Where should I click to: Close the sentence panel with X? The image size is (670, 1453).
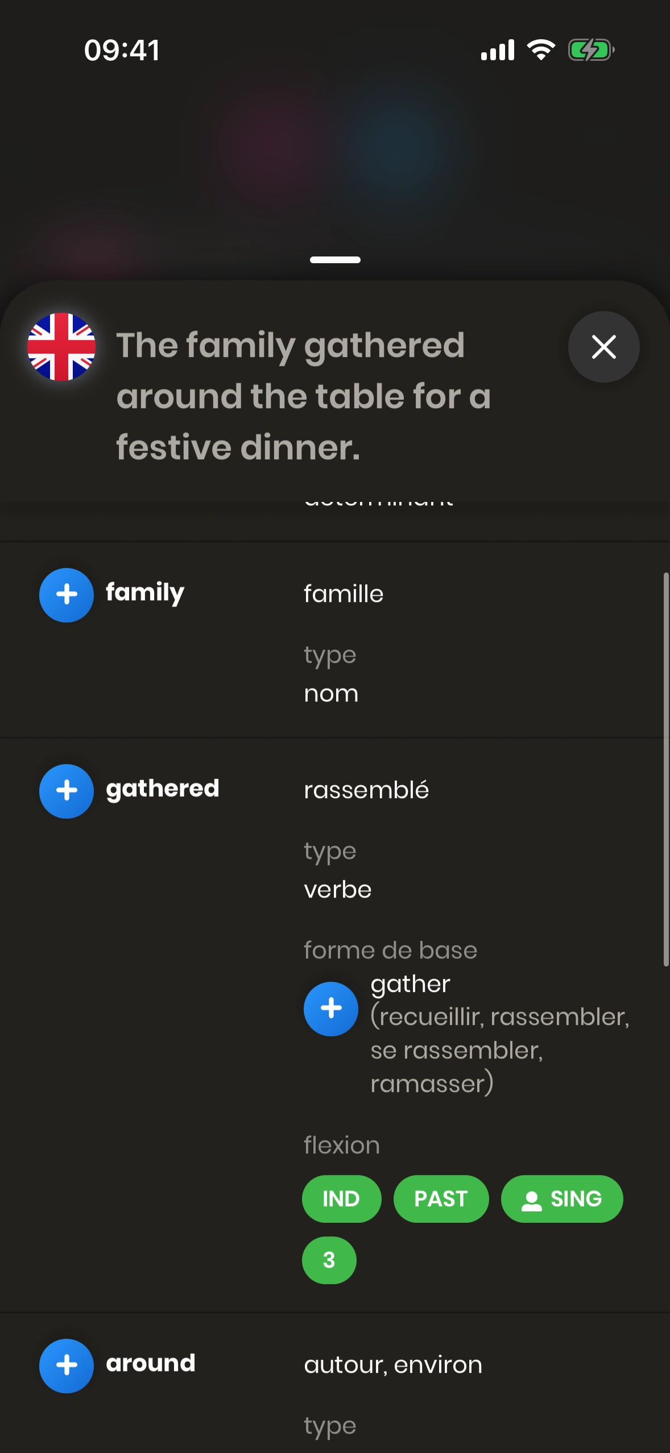[603, 347]
